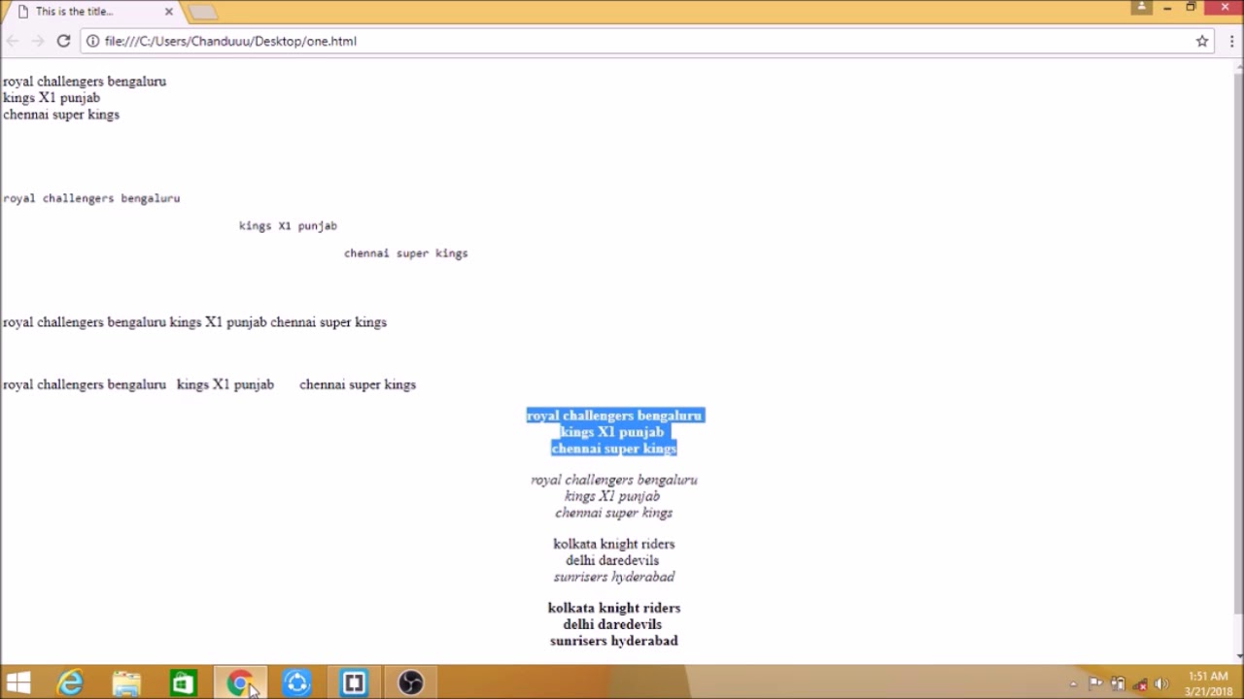Viewport: 1244px width, 699px height.
Task: Click highlighted 'royal challengers bengaluru' line
Action: [x=614, y=416]
